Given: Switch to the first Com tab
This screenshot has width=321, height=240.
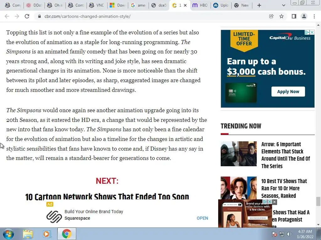Looking at the screenshot, I should click(x=13, y=5).
